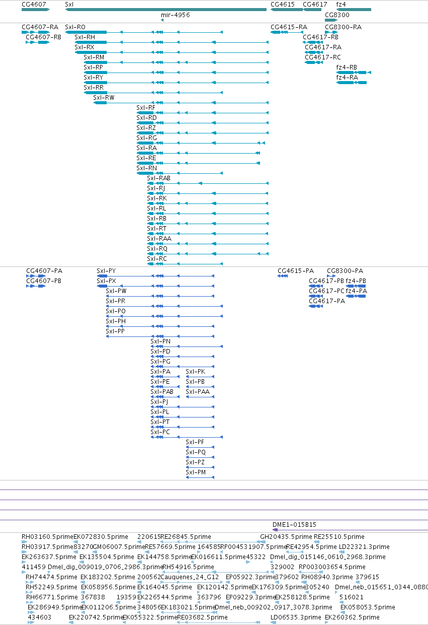428x625 pixels.
Task: Click the Sxl-RAA transcript label
Action: pyautogui.click(x=159, y=239)
